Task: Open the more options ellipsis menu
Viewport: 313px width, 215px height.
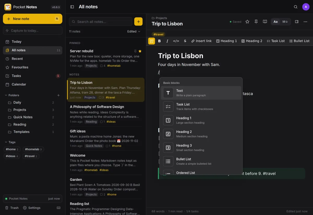Action: (x=305, y=22)
